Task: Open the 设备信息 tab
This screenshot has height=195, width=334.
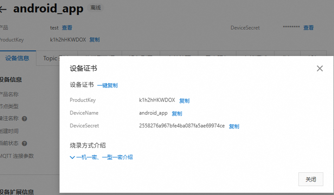Action: pyautogui.click(x=17, y=58)
